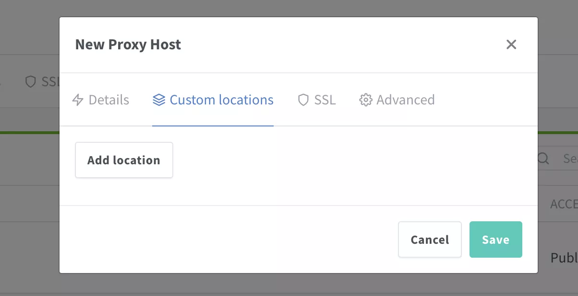Click the gear icon beside Advanced
This screenshot has width=578, height=296.
point(366,100)
